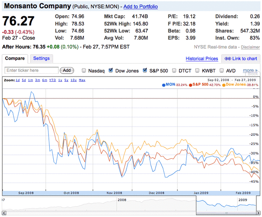Click the red S&P 500 legend dot

click(x=190, y=85)
